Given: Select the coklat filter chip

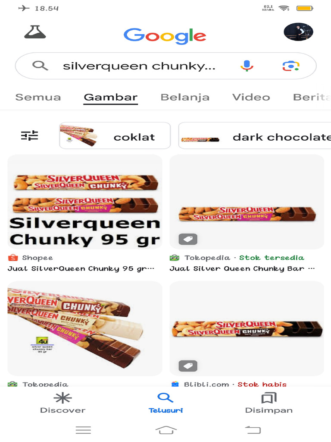Looking at the screenshot, I should coord(115,136).
